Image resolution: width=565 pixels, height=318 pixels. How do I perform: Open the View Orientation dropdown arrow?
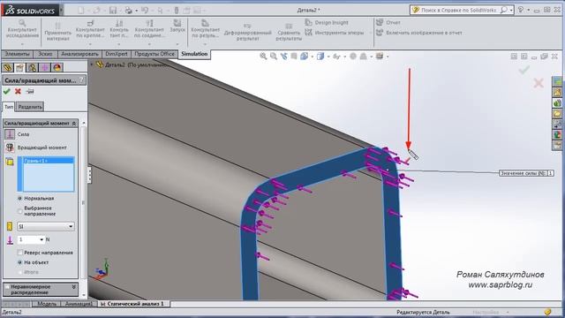(312, 57)
